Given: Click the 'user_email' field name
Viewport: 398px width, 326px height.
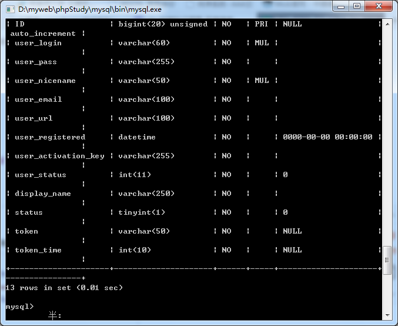Looking at the screenshot, I should [38, 99].
